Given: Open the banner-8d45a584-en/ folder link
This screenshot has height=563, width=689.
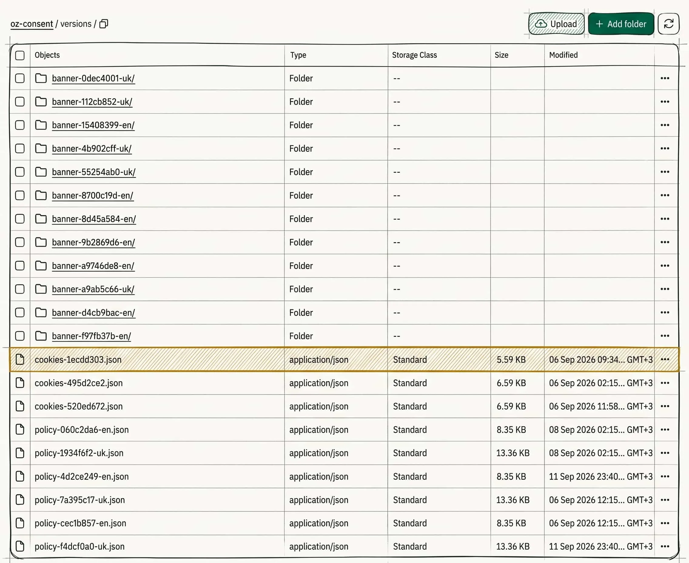Looking at the screenshot, I should click(94, 219).
